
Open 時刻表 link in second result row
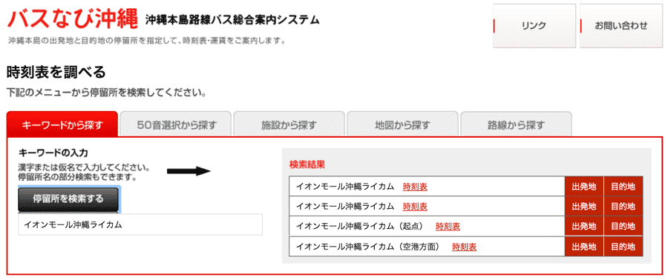pyautogui.click(x=415, y=206)
